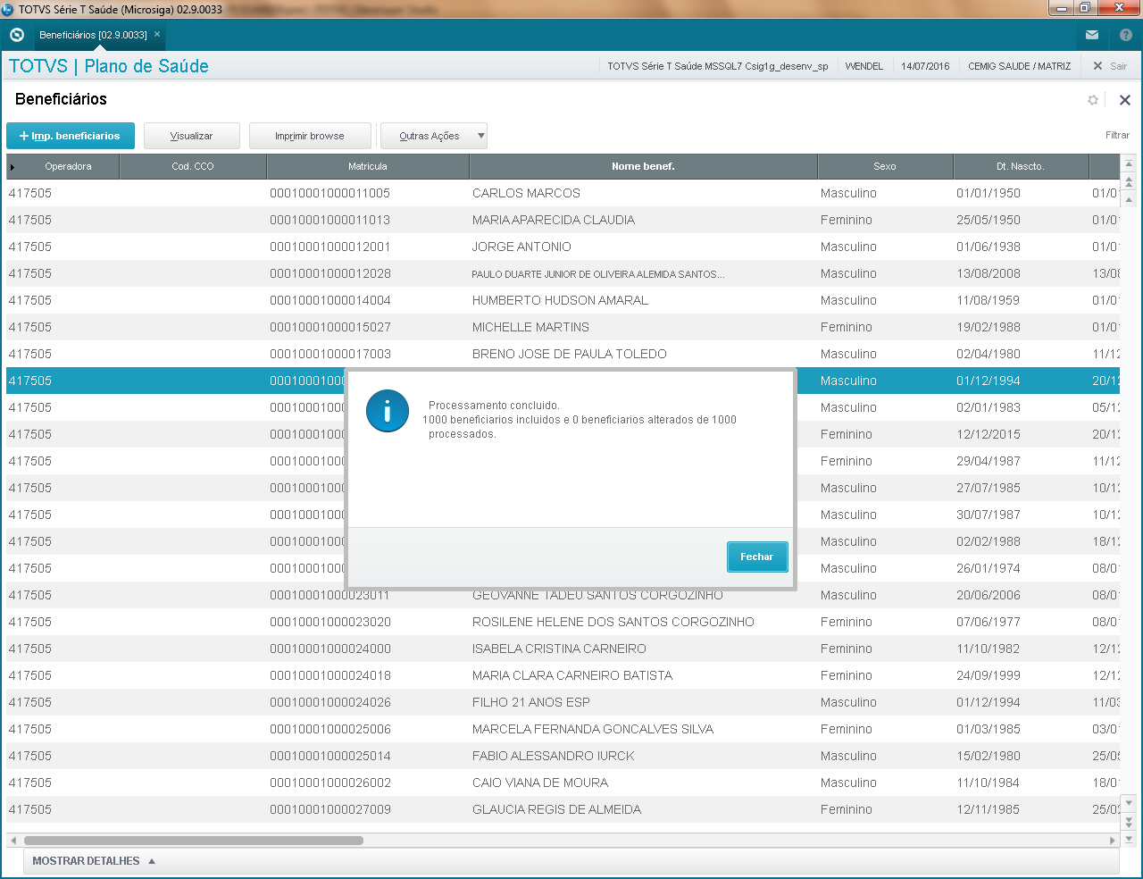Click the Sair exit button
Viewport: 1143px width, 879px height.
(1110, 66)
